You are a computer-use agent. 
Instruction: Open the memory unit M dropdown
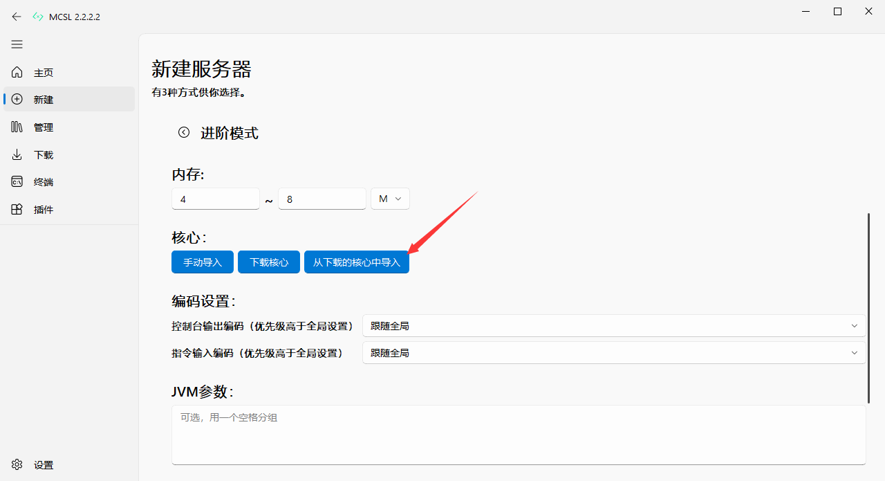tap(390, 198)
